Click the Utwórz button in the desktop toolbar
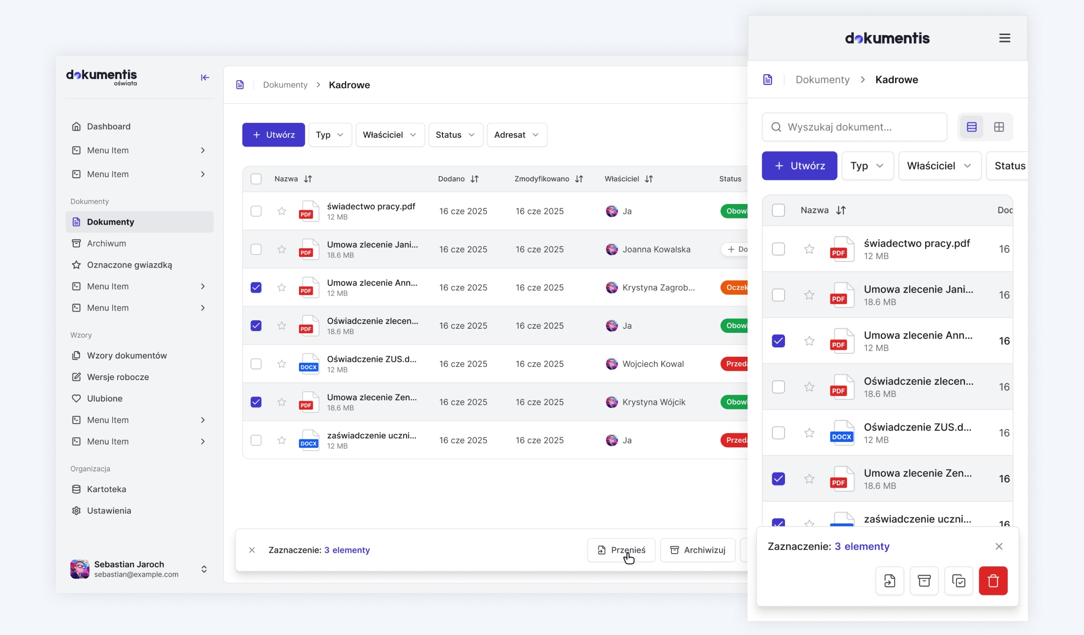This screenshot has height=635, width=1084. [x=273, y=135]
